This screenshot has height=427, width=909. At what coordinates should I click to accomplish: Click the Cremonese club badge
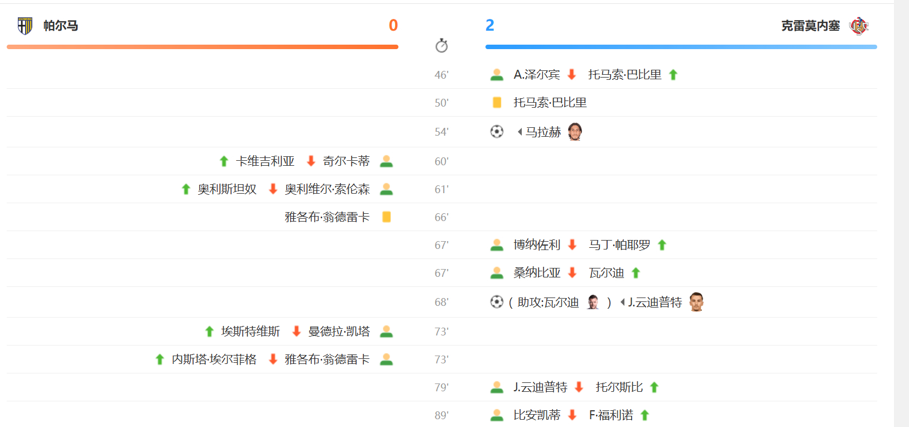pyautogui.click(x=859, y=25)
